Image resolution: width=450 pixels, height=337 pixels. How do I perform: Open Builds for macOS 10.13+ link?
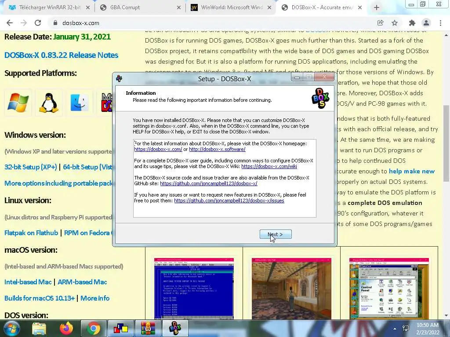[x=39, y=298]
